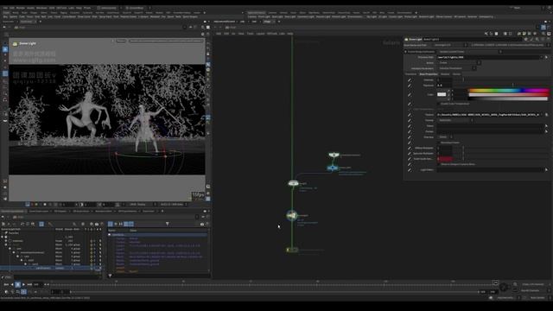Select the Metaball shelf tool
The width and height of the screenshot is (553, 311).
(156, 16)
